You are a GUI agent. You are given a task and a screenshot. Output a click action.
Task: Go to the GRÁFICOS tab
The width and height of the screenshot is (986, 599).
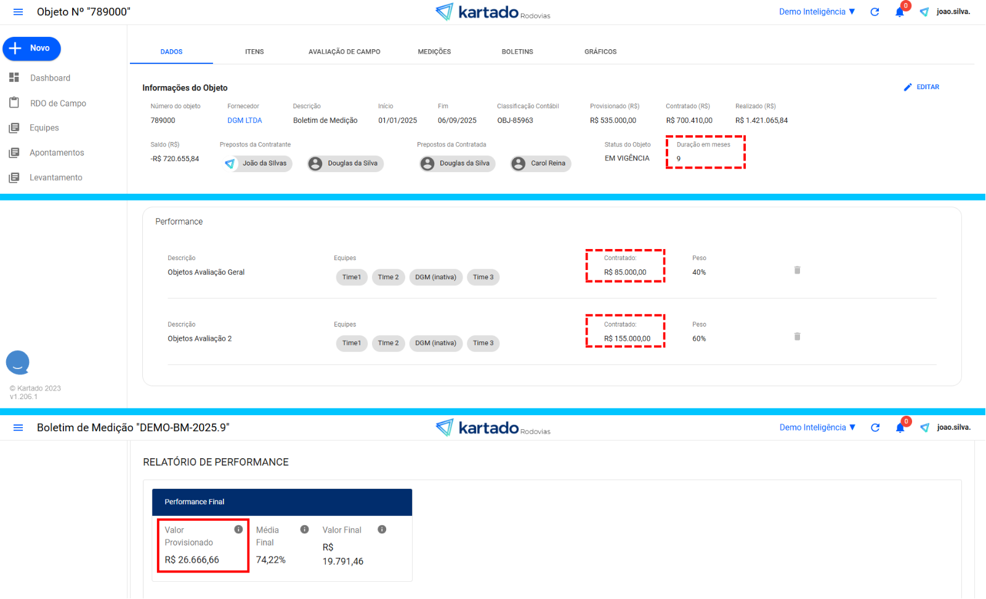coord(600,52)
